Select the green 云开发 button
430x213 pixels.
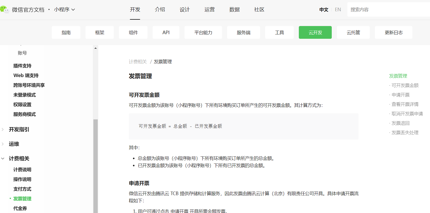(315, 32)
